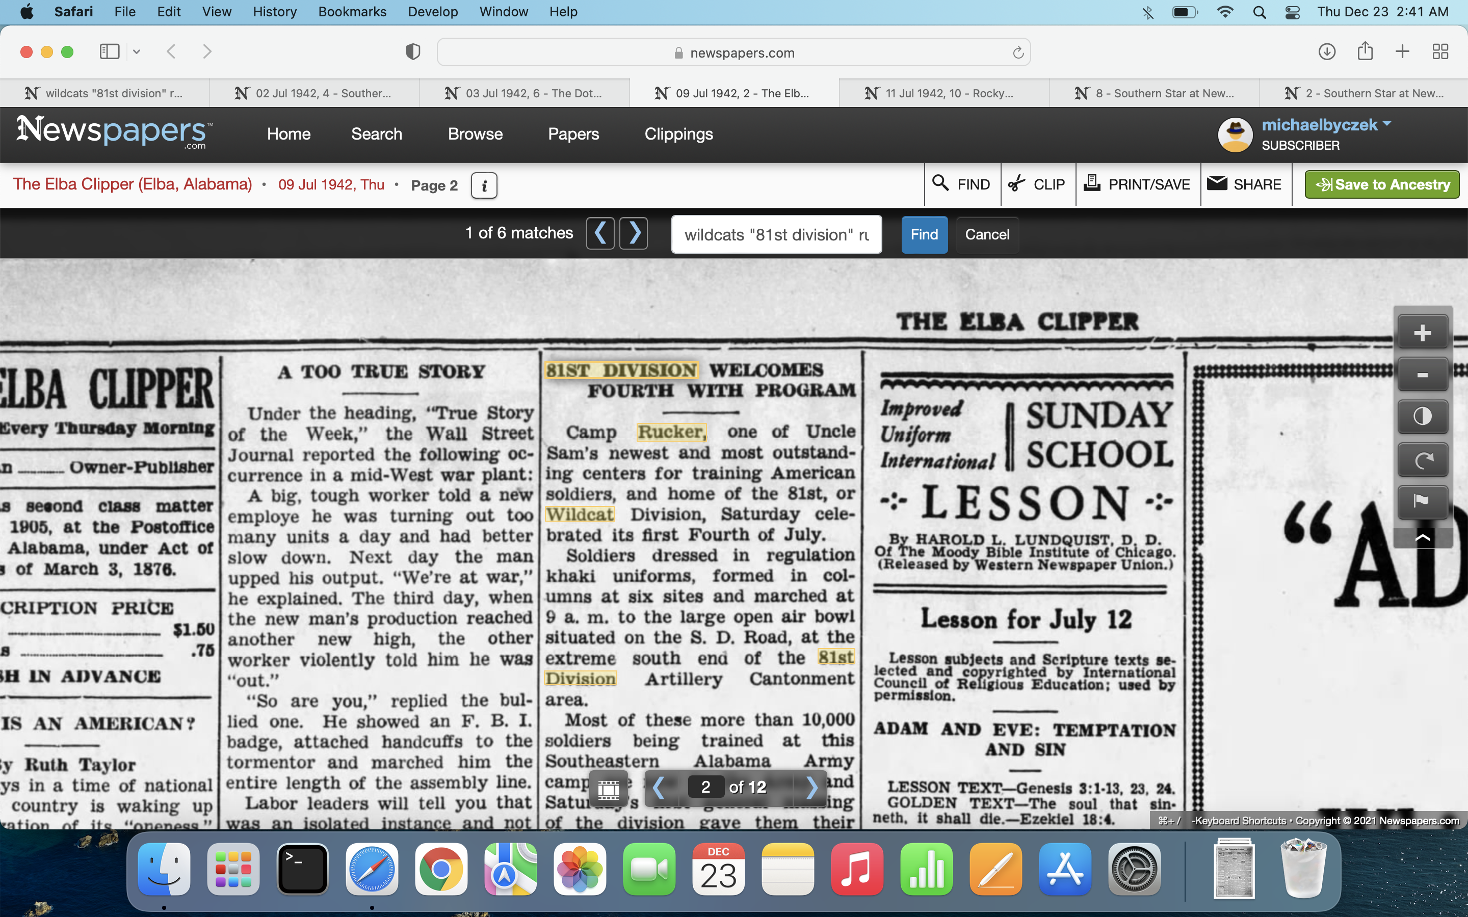
Task: Open PRINT/SAVE options
Action: click(1137, 184)
